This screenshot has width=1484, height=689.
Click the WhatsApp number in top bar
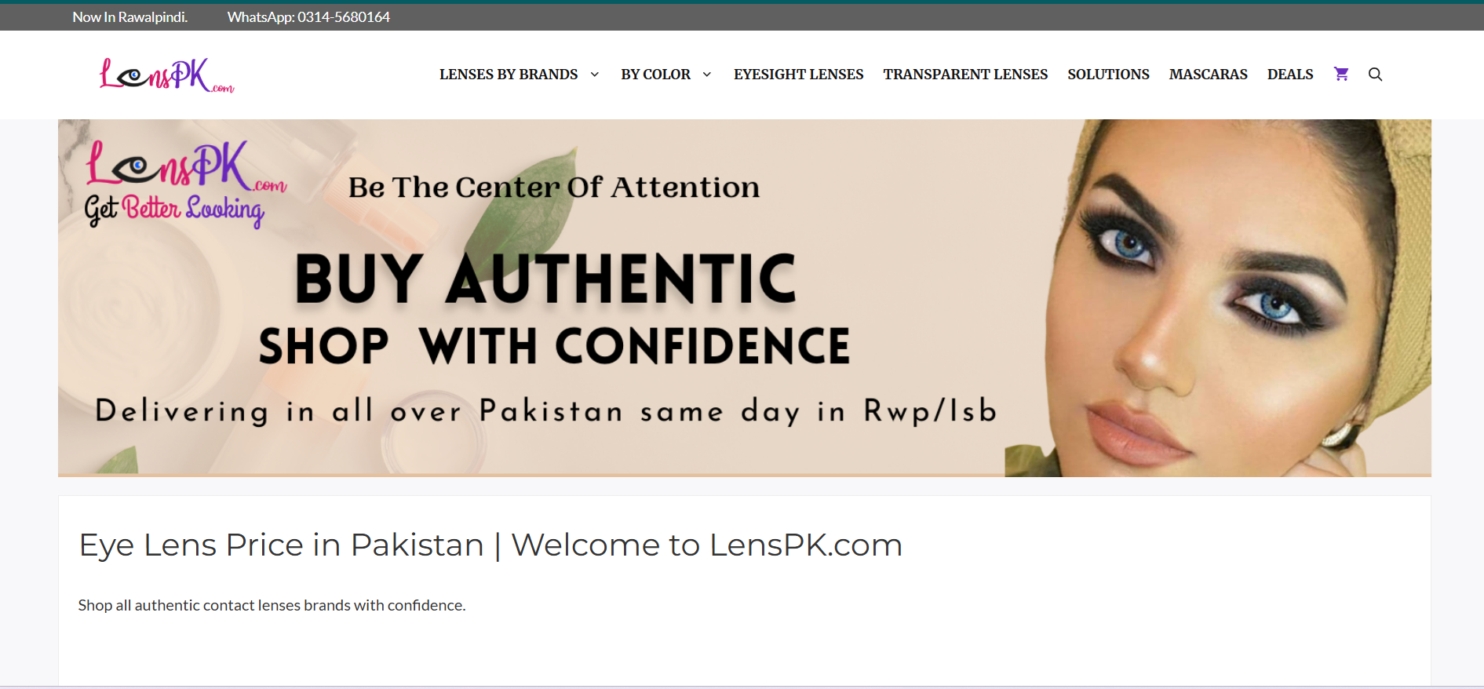308,17
